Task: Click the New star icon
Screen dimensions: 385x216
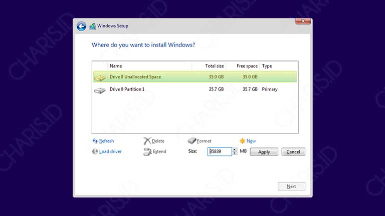Action: (242, 141)
